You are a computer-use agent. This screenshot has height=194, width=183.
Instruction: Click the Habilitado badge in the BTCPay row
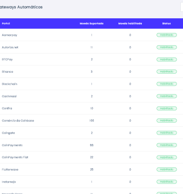[167, 59]
